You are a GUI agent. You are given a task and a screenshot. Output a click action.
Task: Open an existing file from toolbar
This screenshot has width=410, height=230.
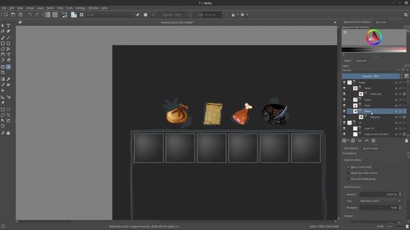click(13, 15)
